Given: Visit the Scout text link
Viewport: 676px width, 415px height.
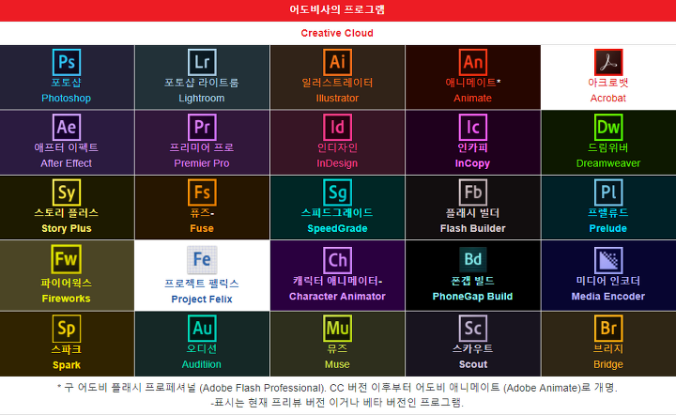Looking at the screenshot, I should pos(472,364).
